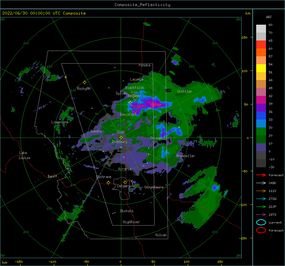Select the cyan current ellipse icon
The width and height of the screenshot is (285, 266).
click(x=261, y=222)
